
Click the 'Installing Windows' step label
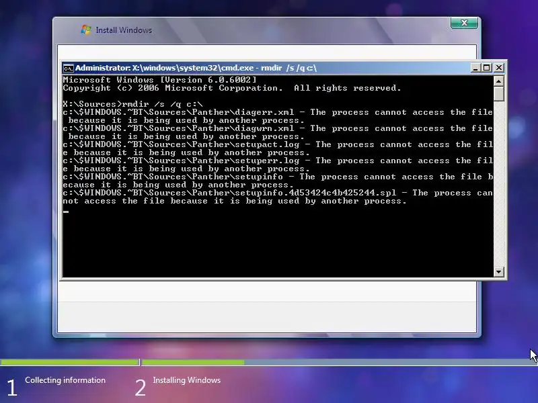click(x=187, y=380)
